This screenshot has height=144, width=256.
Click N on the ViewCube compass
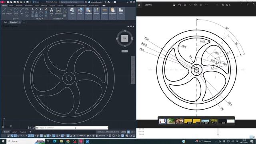[124, 31]
